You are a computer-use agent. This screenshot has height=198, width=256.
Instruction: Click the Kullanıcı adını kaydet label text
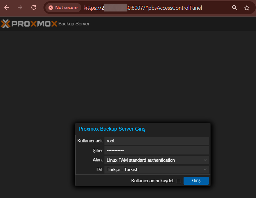[x=153, y=181]
